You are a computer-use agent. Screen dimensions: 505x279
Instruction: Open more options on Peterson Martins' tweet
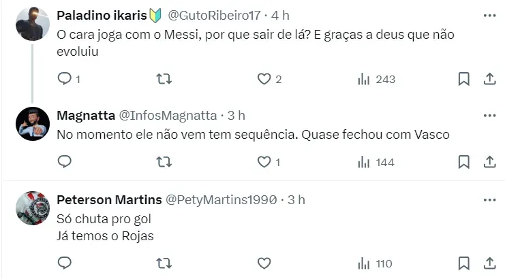click(489, 199)
